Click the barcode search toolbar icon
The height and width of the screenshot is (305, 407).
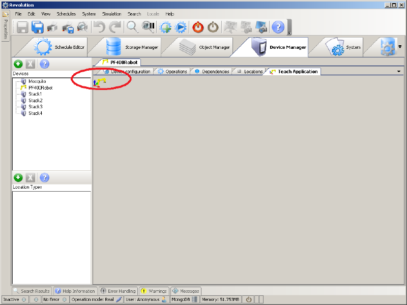pyautogui.click(x=148, y=27)
